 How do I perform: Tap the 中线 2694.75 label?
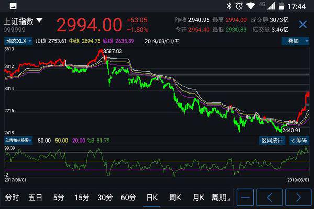(x=85, y=41)
